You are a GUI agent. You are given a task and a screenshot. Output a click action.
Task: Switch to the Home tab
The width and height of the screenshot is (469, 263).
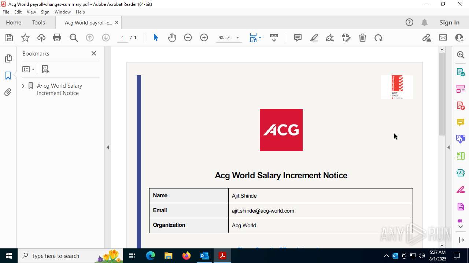tap(14, 23)
